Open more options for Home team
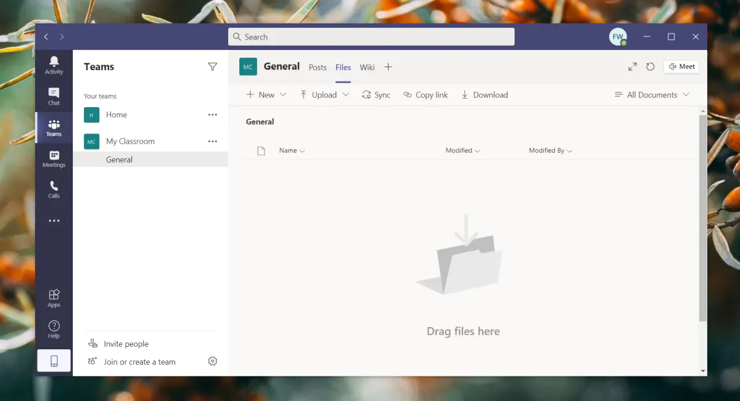 pos(213,115)
